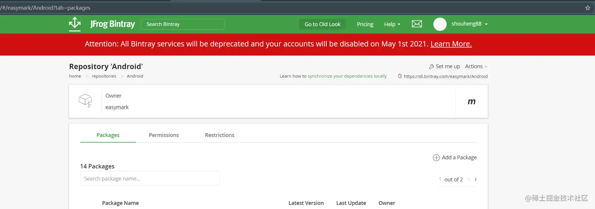Expand the shouheng88 account menu
595x209 pixels.
(469, 24)
